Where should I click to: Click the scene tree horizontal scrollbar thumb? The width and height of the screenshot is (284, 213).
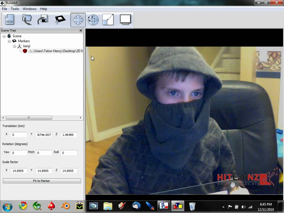[29, 118]
